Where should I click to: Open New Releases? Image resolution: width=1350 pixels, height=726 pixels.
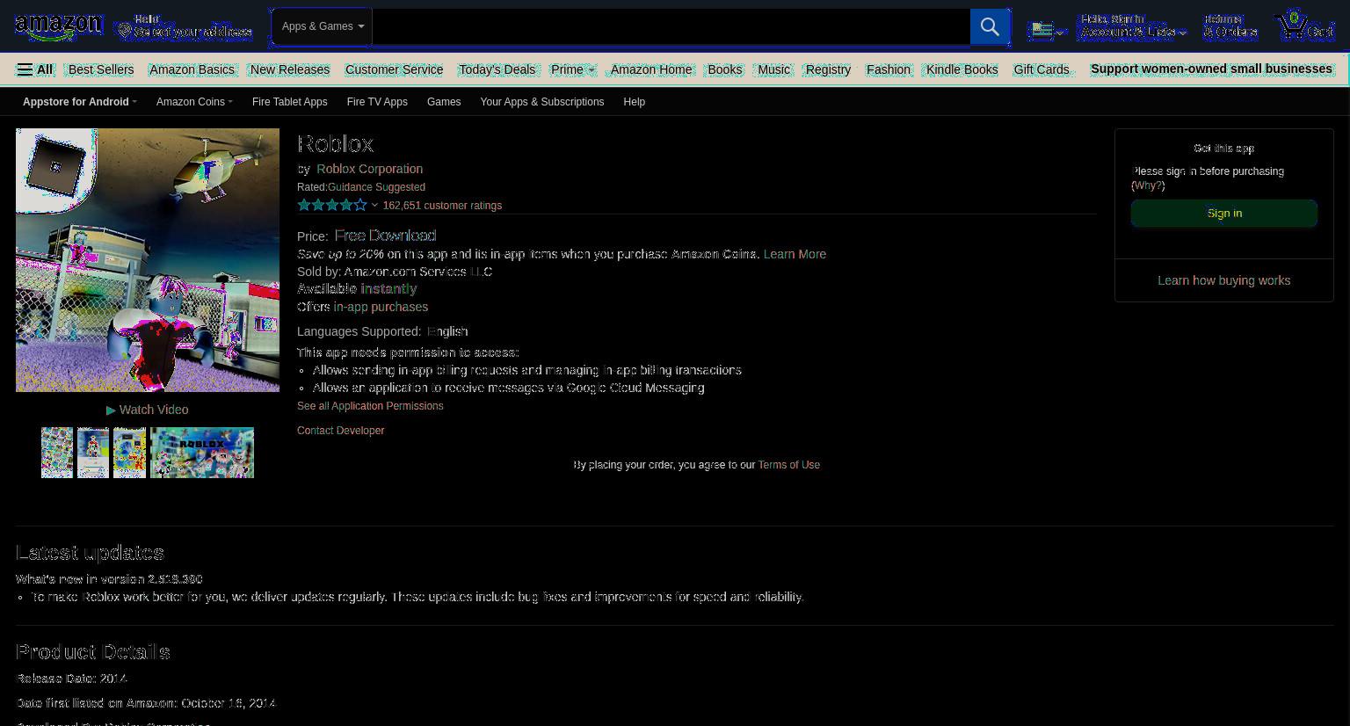tap(290, 69)
